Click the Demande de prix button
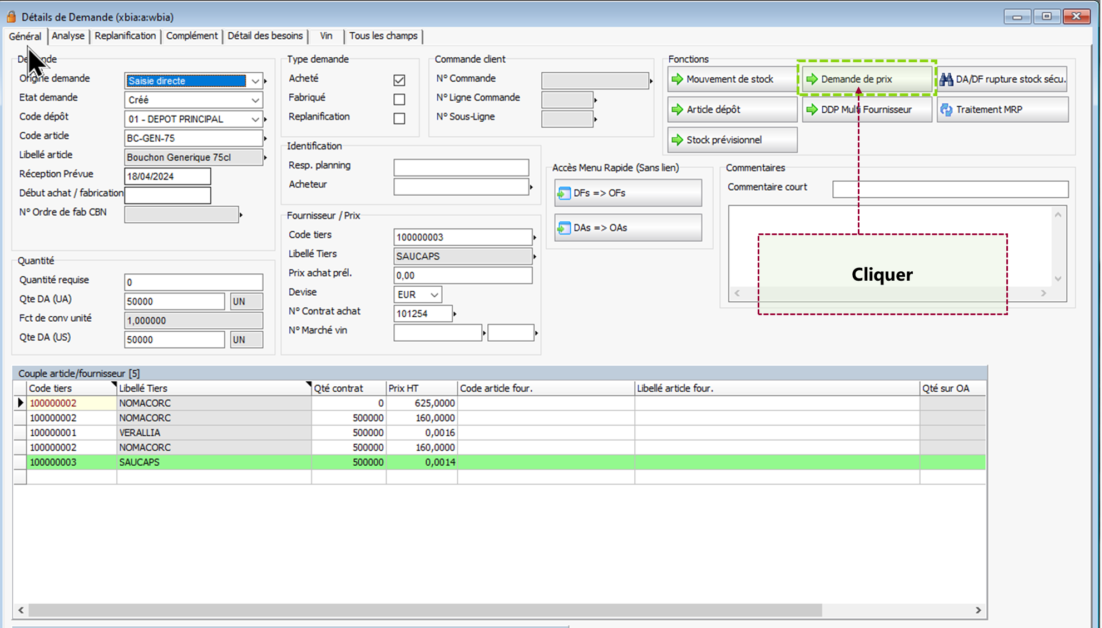This screenshot has width=1102, height=628. [x=866, y=79]
